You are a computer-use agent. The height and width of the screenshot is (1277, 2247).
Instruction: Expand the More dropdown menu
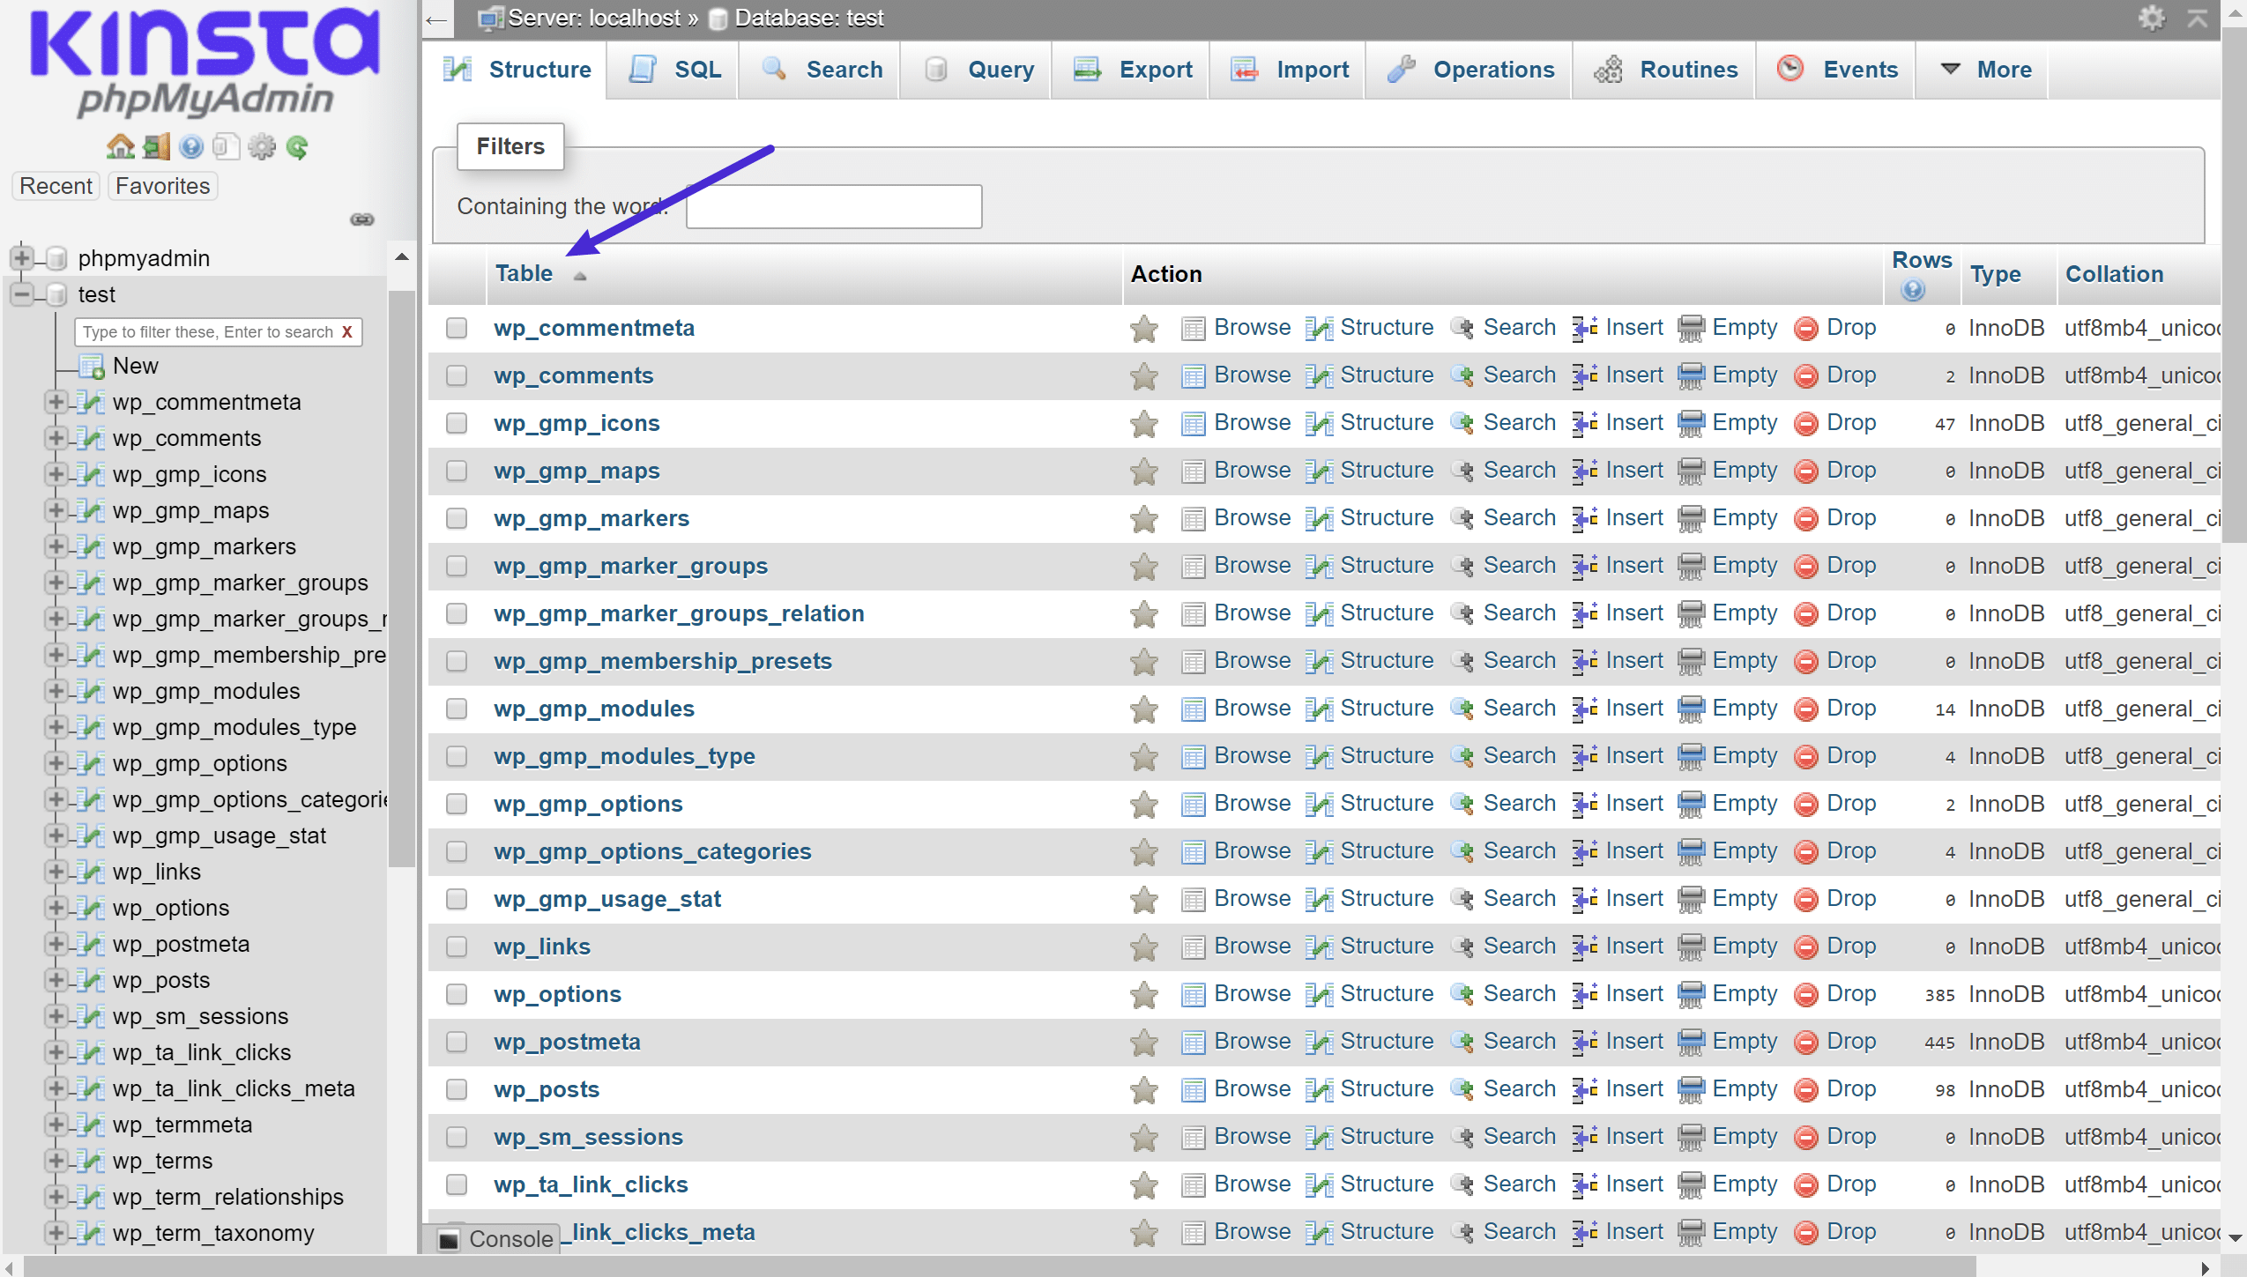pos(1997,70)
